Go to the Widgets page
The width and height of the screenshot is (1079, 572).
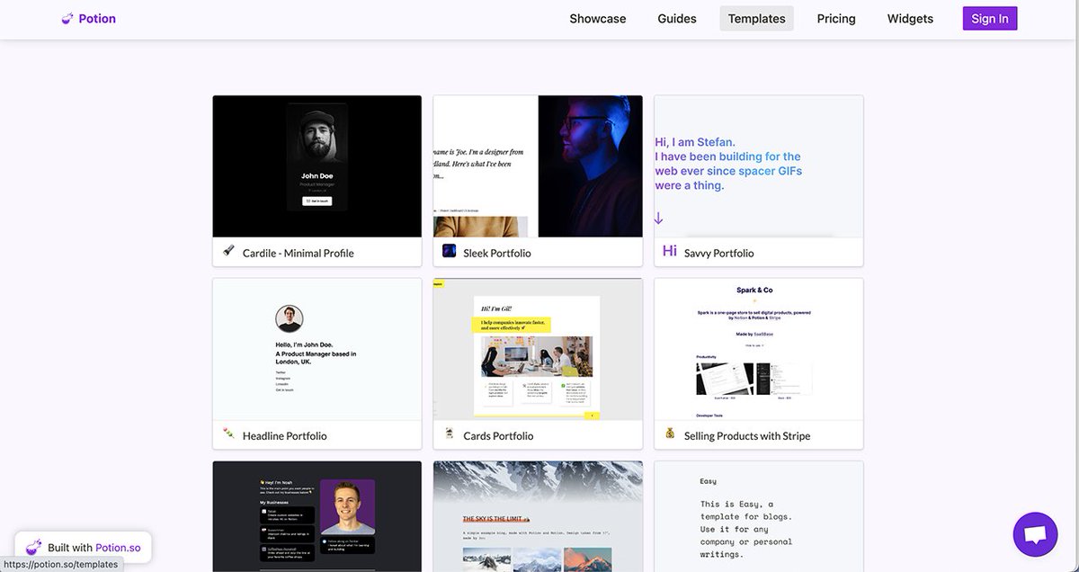tap(909, 18)
